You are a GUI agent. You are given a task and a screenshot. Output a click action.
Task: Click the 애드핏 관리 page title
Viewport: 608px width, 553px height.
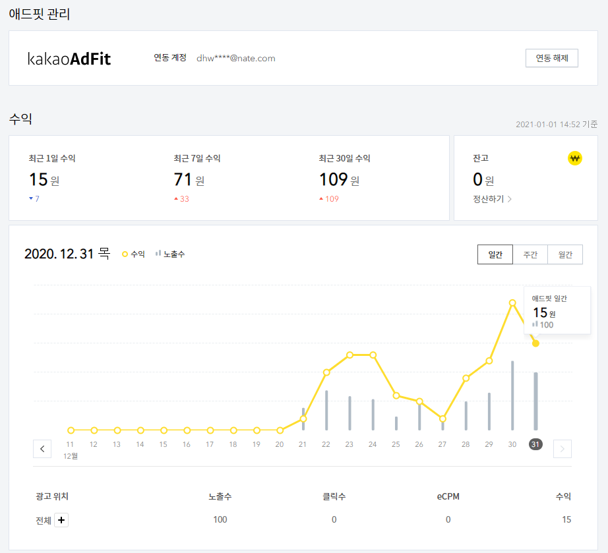(x=39, y=15)
